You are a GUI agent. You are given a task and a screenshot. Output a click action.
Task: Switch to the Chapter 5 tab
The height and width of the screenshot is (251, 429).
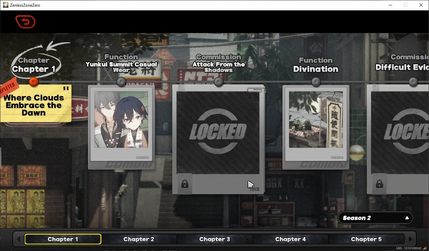pos(366,239)
